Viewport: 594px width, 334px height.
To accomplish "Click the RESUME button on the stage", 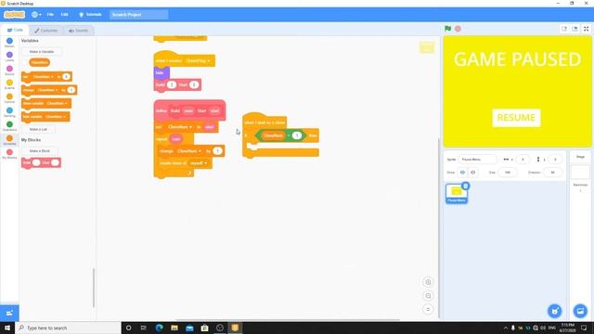I will (516, 118).
